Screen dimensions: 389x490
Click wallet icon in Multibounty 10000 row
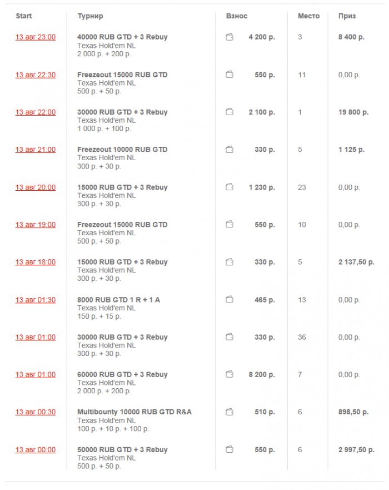coord(230,412)
